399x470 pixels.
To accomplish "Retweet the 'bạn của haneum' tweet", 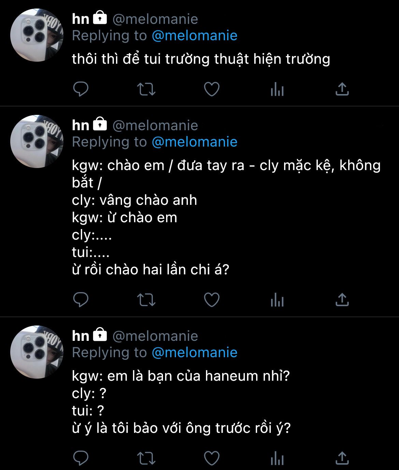I will (146, 458).
